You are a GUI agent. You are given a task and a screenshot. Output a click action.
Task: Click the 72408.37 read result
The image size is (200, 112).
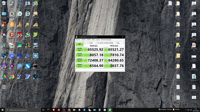tap(94, 60)
